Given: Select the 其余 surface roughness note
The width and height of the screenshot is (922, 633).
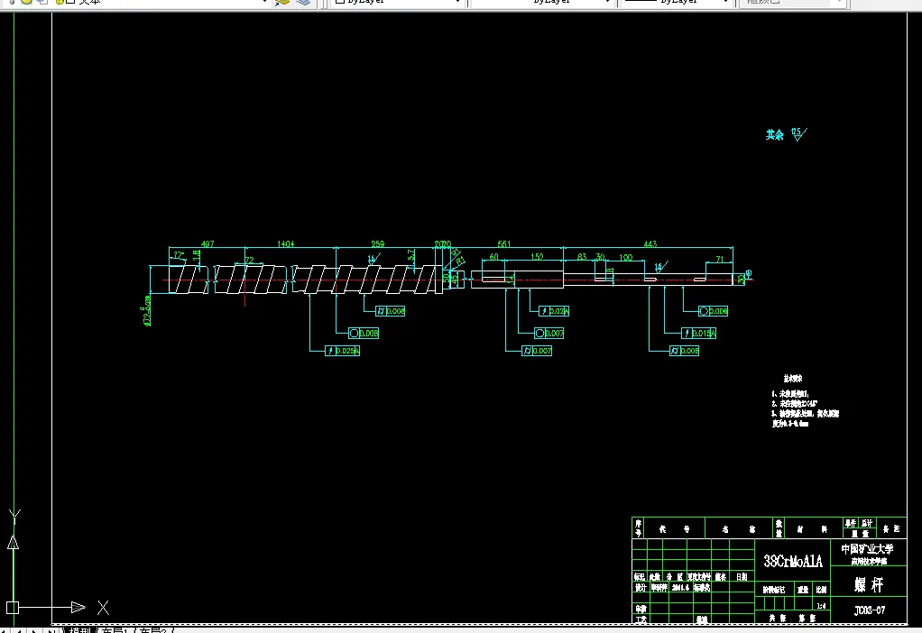Looking at the screenshot, I should (x=774, y=135).
